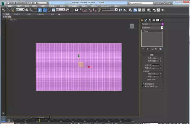This screenshot has width=190, height=124.
Task: Click the 长度分段 value field
Action: [x=155, y=65]
